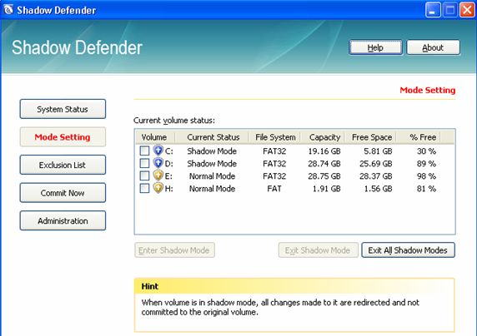Sort by the % Free column header
The height and width of the screenshot is (336, 477).
tap(419, 137)
